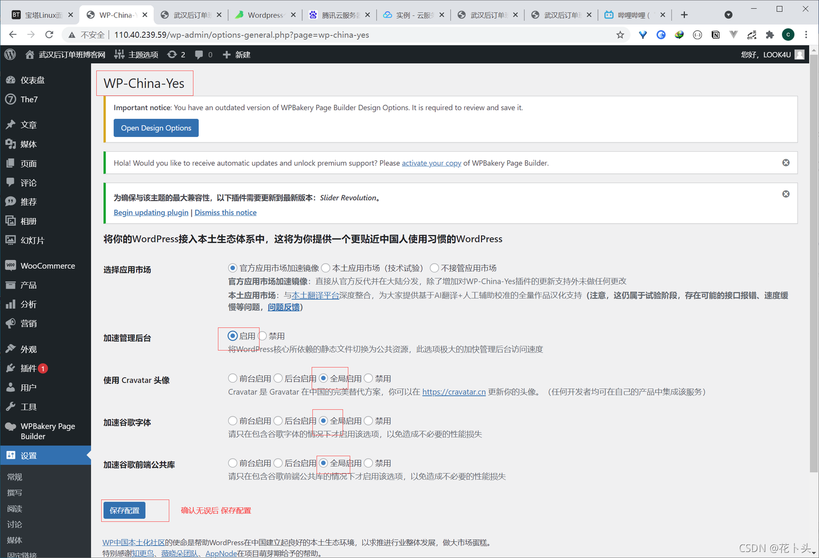
Task: Select 官方应用市场加速镜像 radio button
Action: (233, 268)
